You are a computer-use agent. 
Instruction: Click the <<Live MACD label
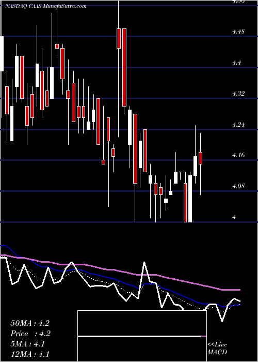coord(217,349)
